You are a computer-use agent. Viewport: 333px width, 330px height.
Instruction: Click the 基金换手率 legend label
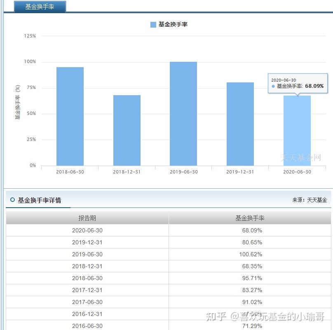pos(173,24)
